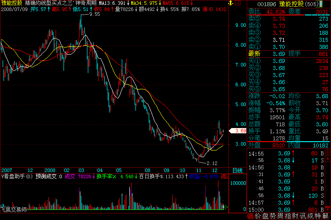The width and height of the screenshot is (331, 220).
Task: Open the 势 tab
Action: pyautogui.click(x=273, y=216)
